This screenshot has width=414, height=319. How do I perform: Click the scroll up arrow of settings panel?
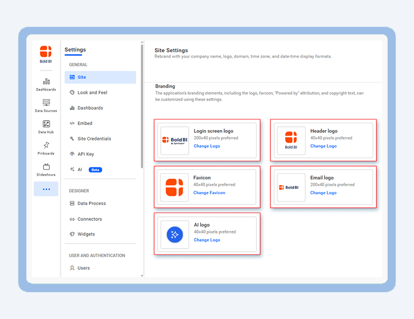pos(142,42)
